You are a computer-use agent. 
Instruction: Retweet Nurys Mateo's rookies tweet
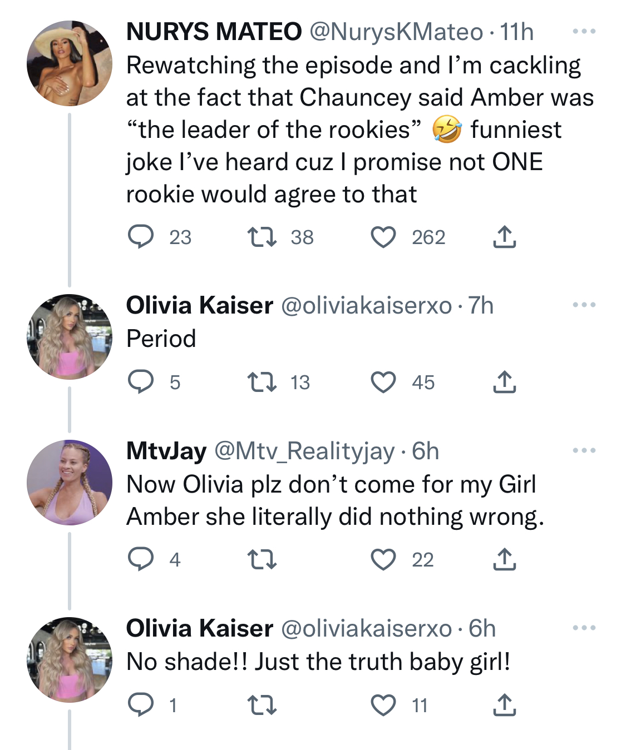[262, 237]
